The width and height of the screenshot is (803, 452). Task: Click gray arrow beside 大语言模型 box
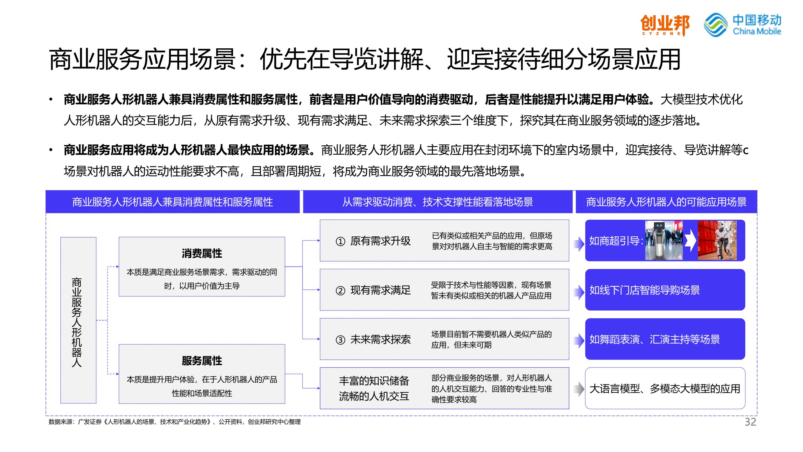coord(578,389)
